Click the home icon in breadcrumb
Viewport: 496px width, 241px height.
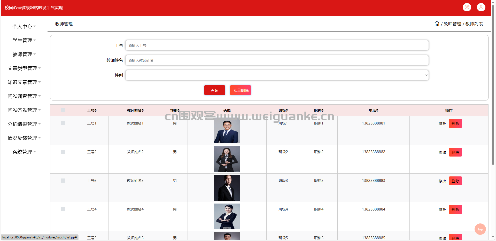437,24
